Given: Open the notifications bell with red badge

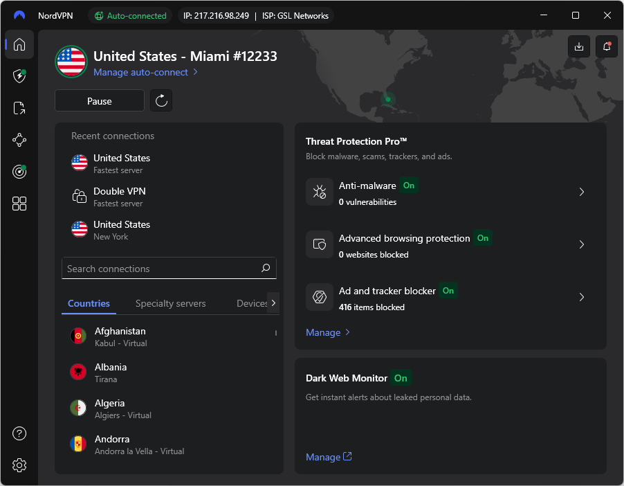Looking at the screenshot, I should pyautogui.click(x=606, y=46).
